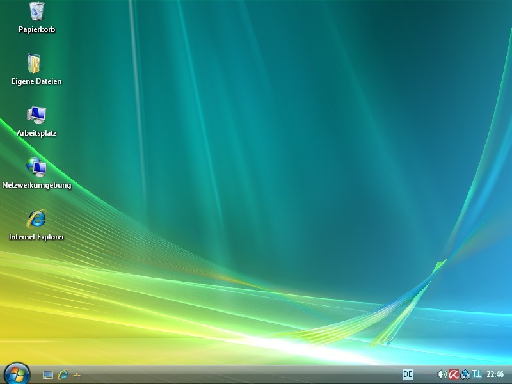Select the Papierkorb recycle bin icon
The width and height of the screenshot is (512, 384).
pyautogui.click(x=36, y=12)
